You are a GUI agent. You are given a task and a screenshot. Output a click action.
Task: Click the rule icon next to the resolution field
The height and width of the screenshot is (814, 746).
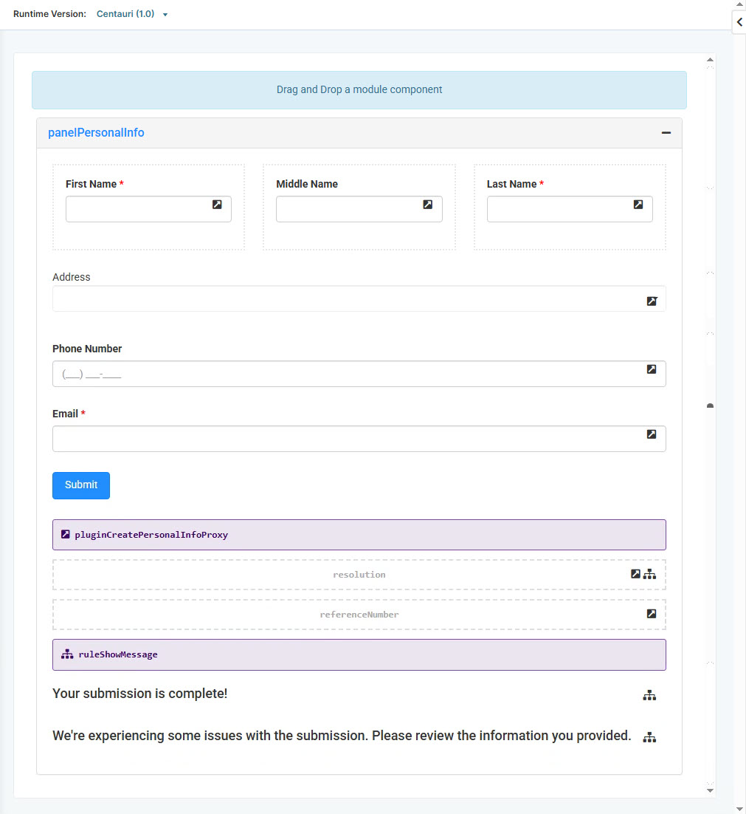(x=650, y=573)
